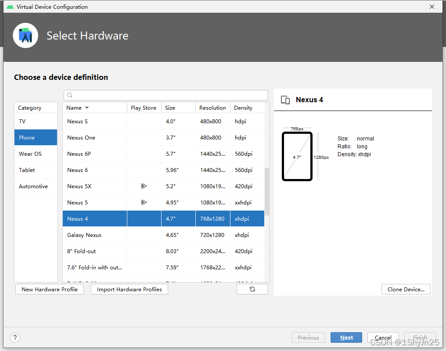The height and width of the screenshot is (351, 446).
Task: Select the Nexus One device row
Action: 164,138
